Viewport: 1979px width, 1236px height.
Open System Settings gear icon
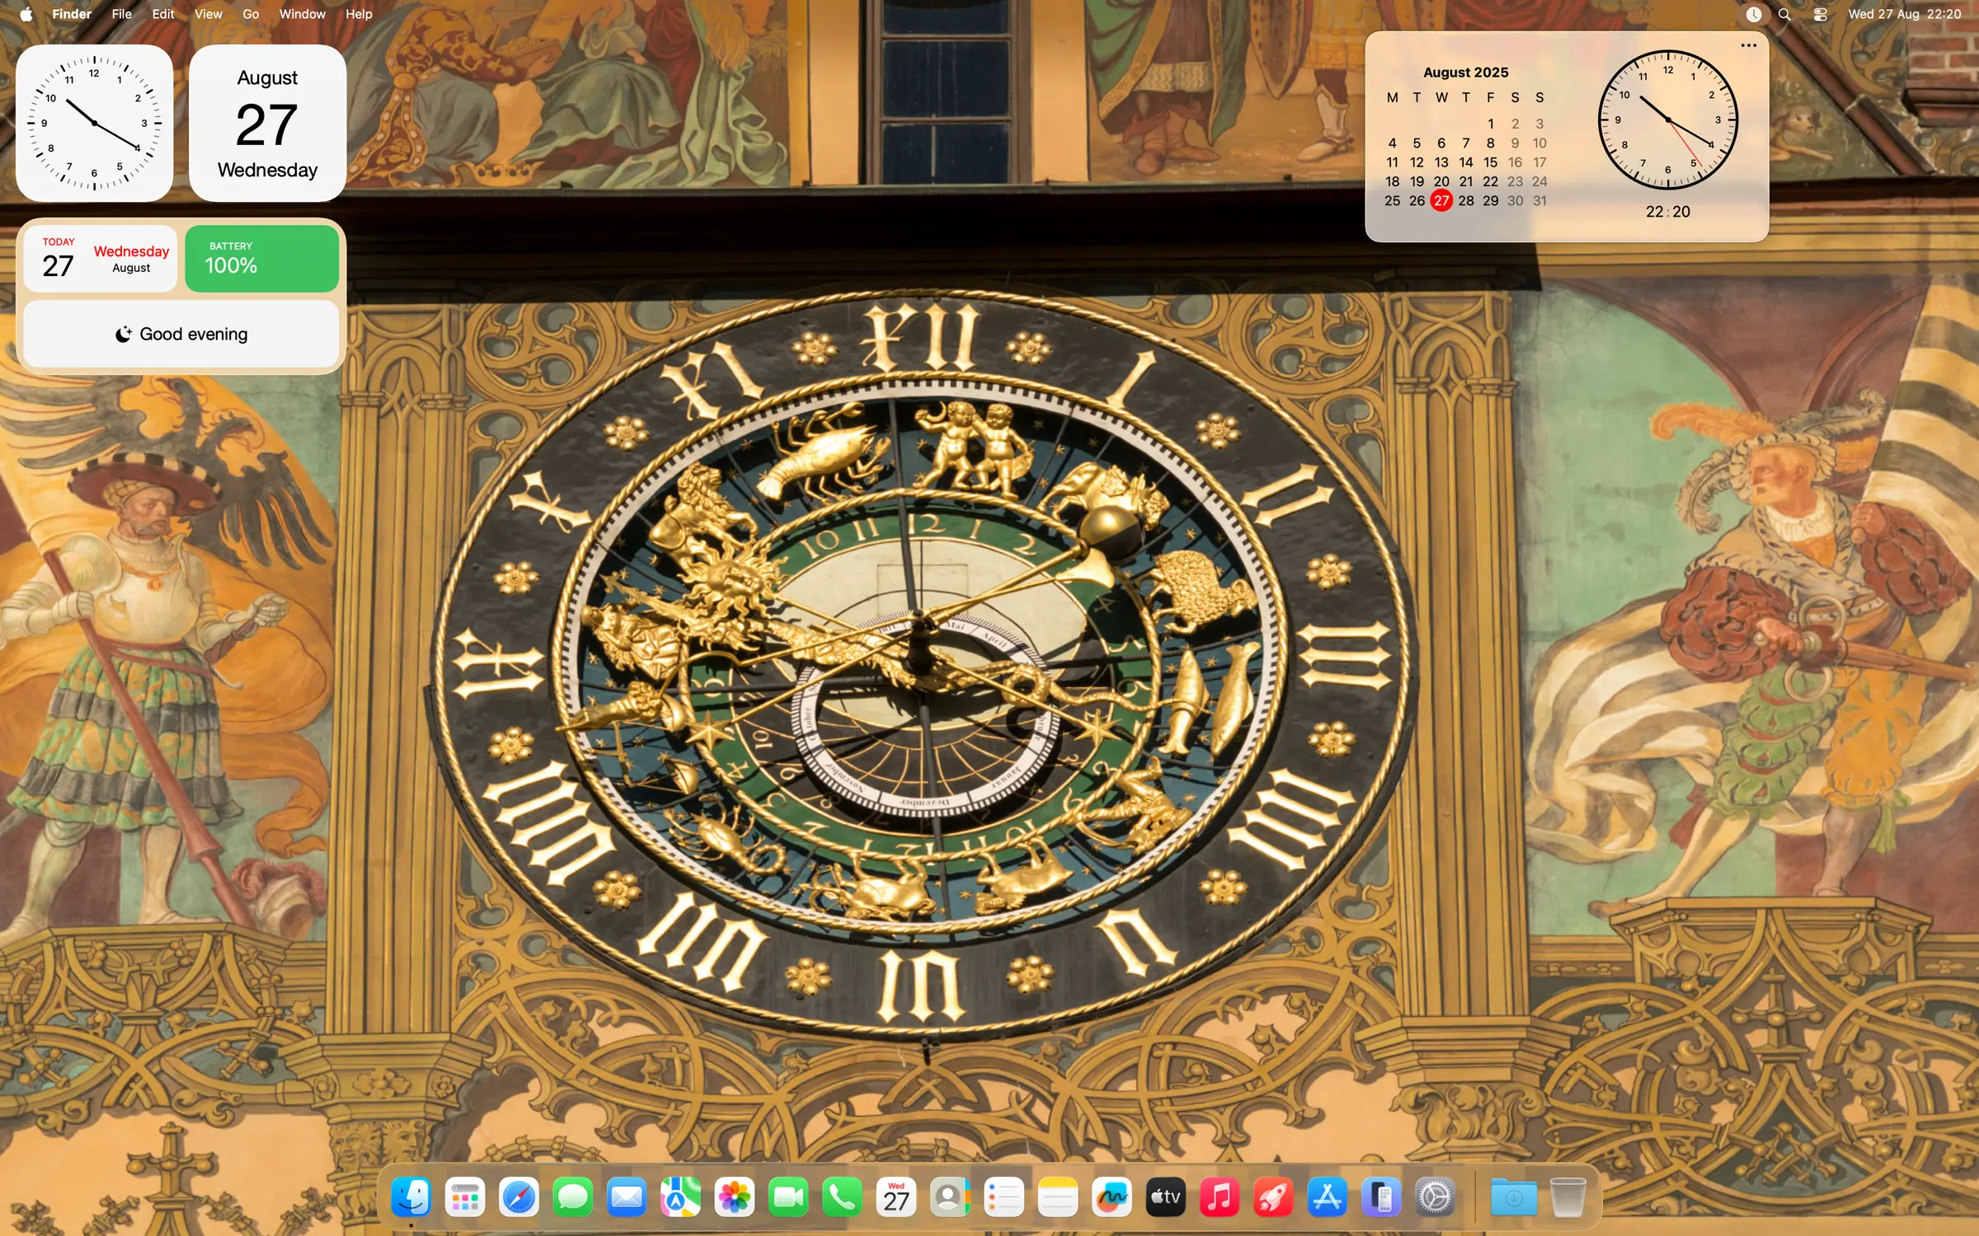[1435, 1197]
